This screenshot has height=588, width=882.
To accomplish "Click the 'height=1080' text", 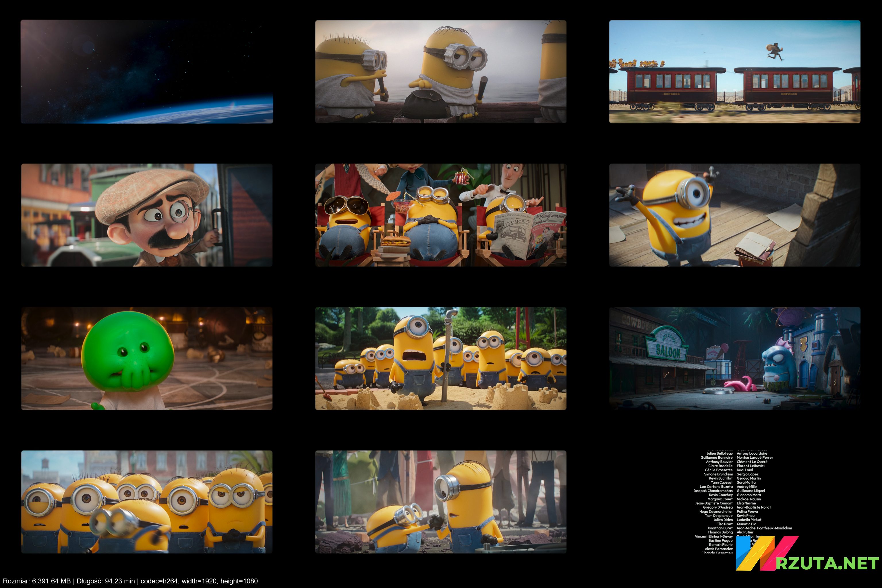I will pyautogui.click(x=239, y=581).
